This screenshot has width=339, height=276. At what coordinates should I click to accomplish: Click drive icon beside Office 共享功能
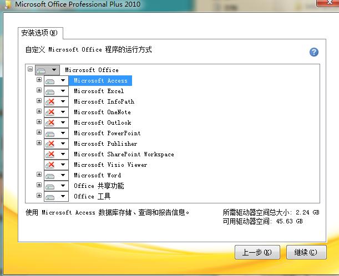pyautogui.click(x=50, y=186)
